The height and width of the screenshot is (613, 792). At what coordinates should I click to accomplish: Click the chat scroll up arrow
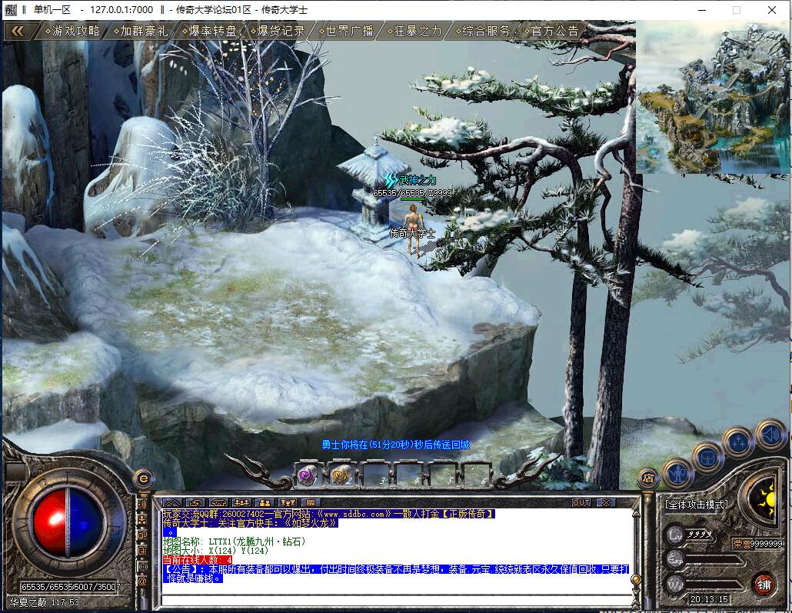pyautogui.click(x=636, y=514)
